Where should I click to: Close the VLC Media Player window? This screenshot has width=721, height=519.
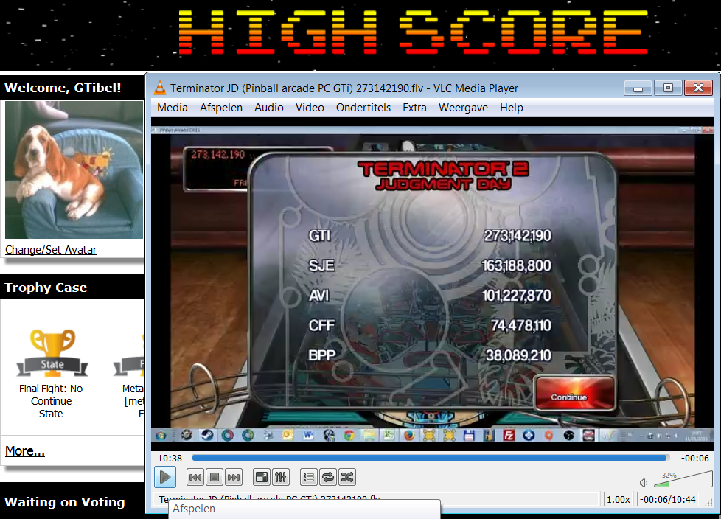[698, 88]
